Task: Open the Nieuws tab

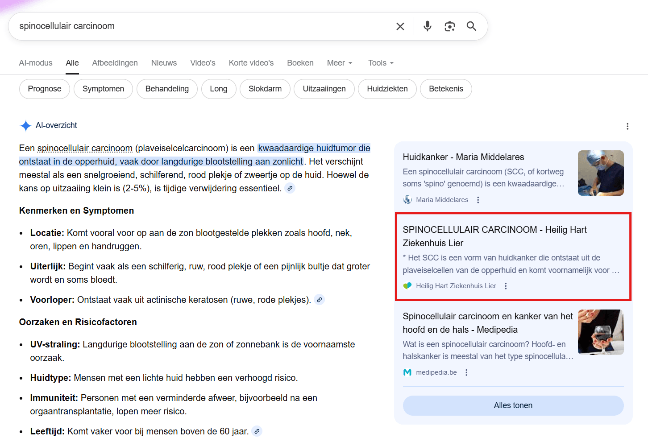Action: (164, 62)
